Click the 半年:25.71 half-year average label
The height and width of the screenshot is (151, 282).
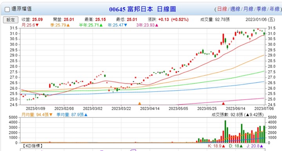coord(91,25)
